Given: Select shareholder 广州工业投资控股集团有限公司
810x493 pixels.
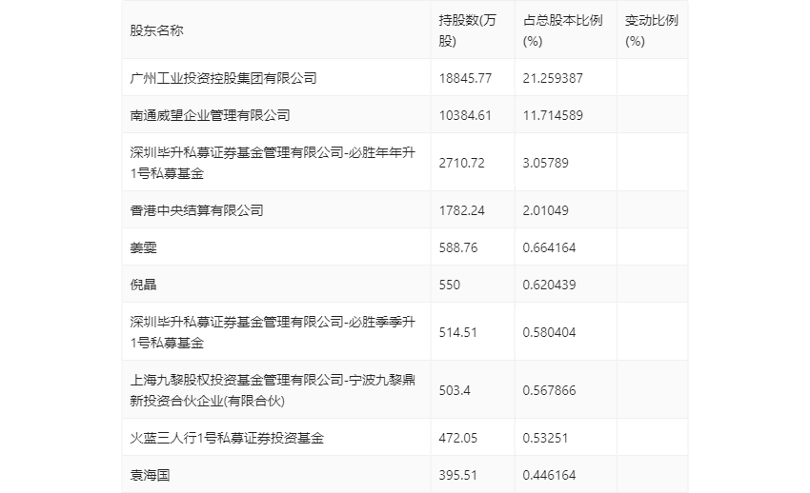Looking at the screenshot, I should 223,78.
